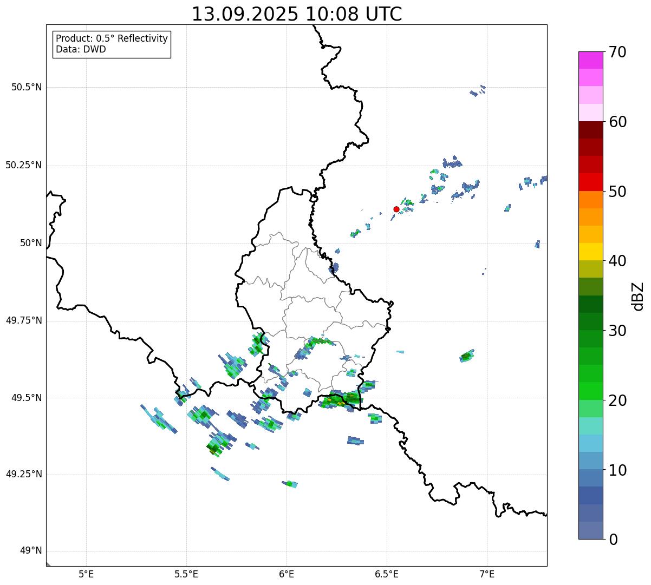Select the Product 0.5° Reflectivity legend box
Screen dimensions: 651x585
click(x=112, y=44)
